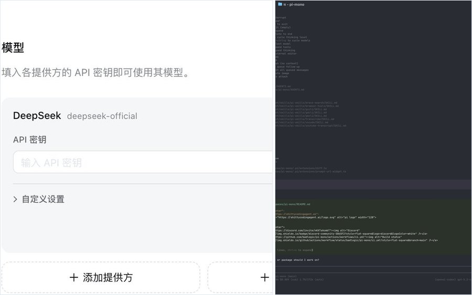The image size is (472, 295).
Task: Expand the 自定义设置 section
Action: click(x=39, y=199)
